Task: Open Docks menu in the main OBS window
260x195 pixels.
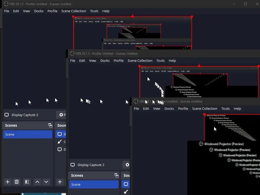Action: 39,11
